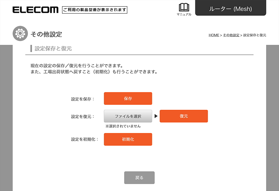This screenshot has height=191, width=279.
Task: Open the その他設定 breadcrumb link
Action: click(231, 35)
